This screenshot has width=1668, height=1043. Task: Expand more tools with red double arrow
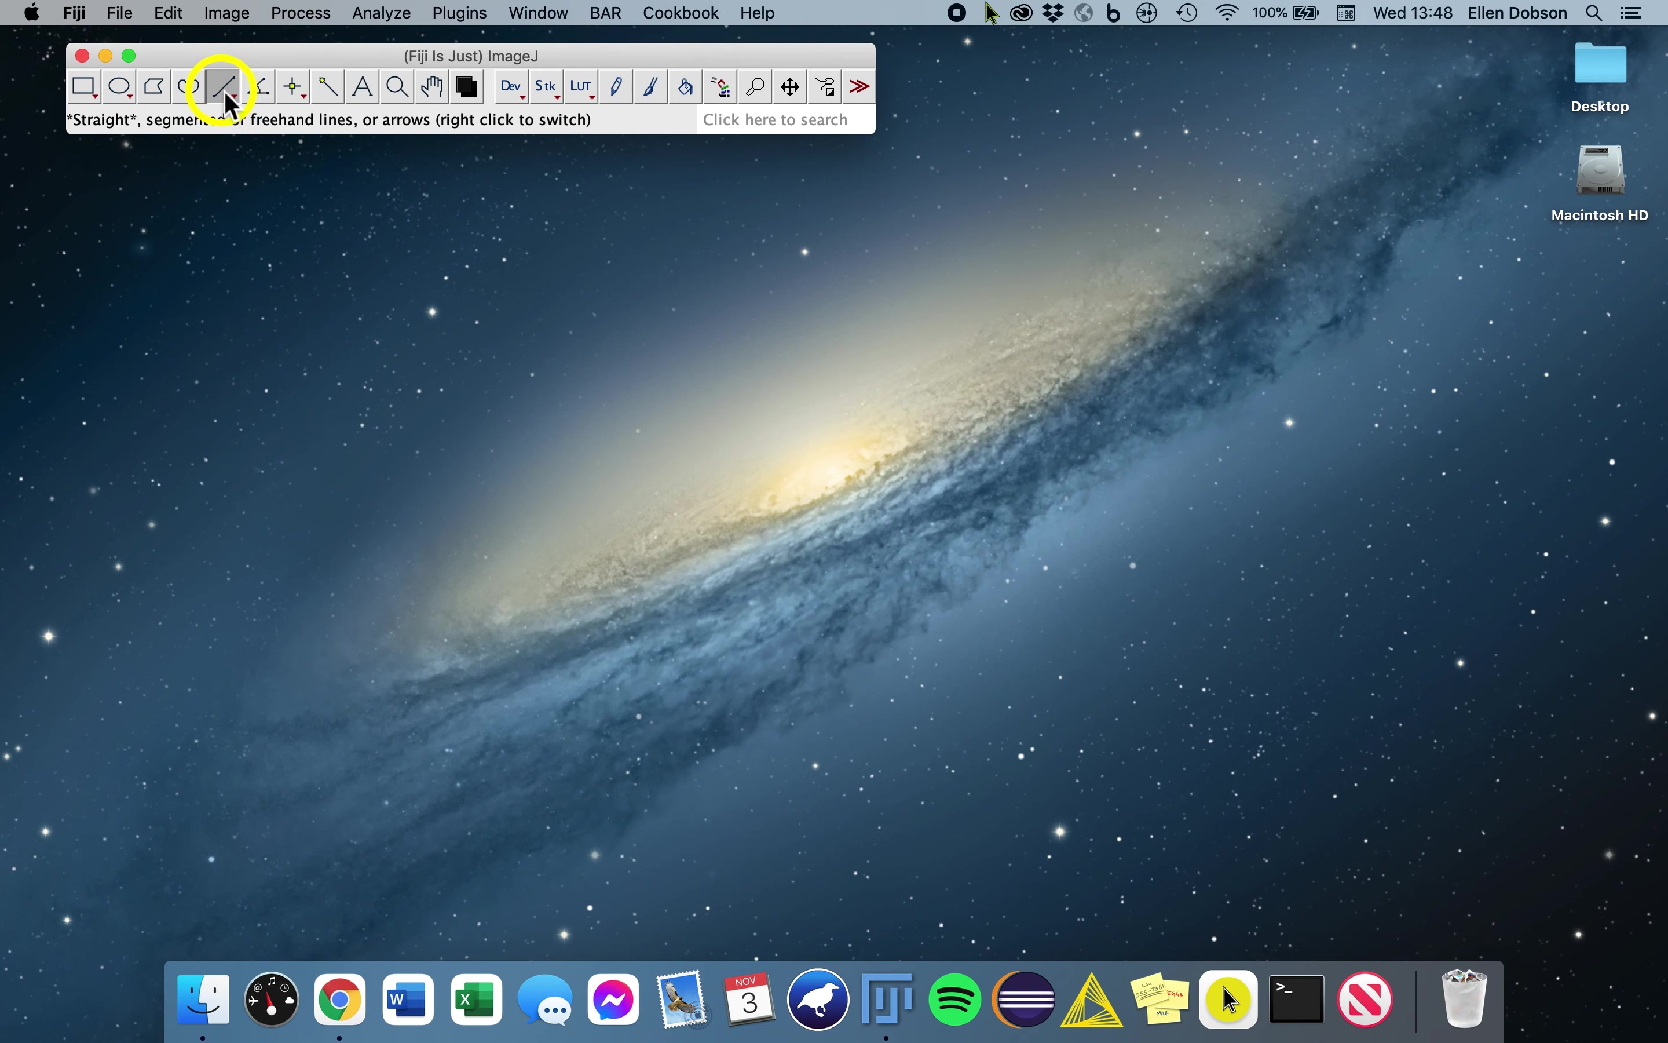(859, 87)
